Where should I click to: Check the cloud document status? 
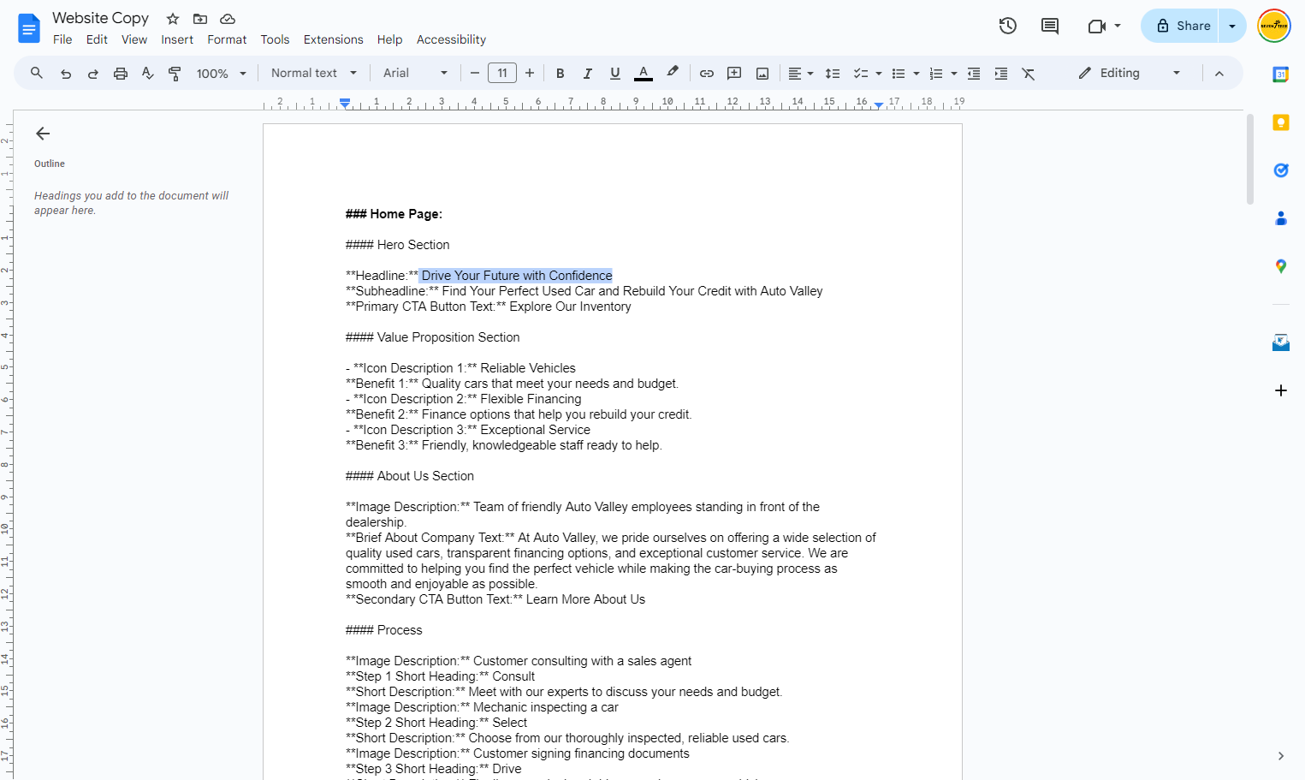228,19
